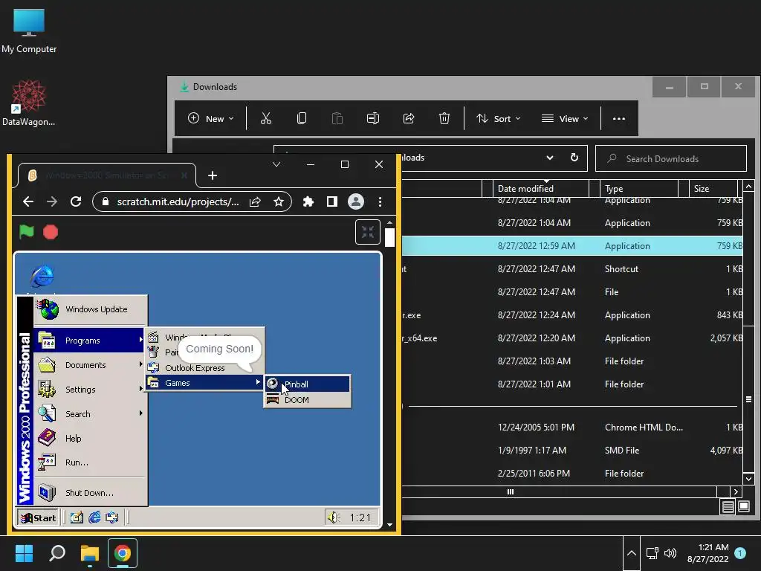Click the red stop button in Scratch
This screenshot has width=761, height=571.
click(x=51, y=232)
